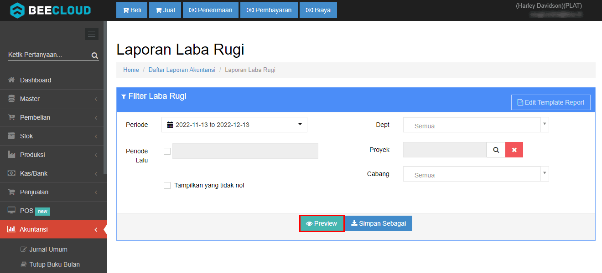
Task: Click the Tutup Buku Bulan book icon
Action: click(x=24, y=264)
